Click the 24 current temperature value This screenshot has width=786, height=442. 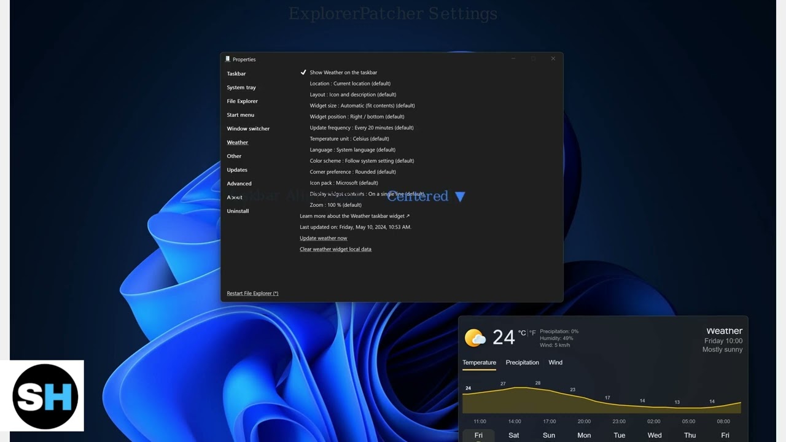point(504,337)
